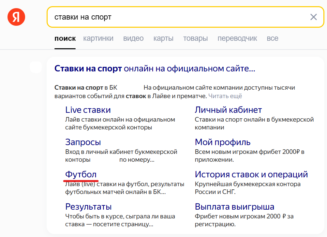Switch to the "товары" tab

(x=195, y=38)
